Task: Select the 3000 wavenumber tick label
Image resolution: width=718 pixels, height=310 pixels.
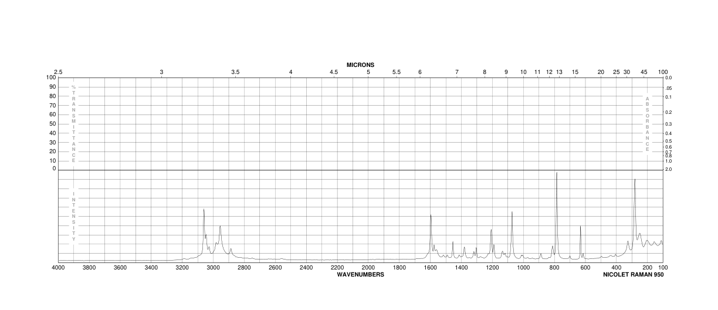Action: click(x=213, y=268)
